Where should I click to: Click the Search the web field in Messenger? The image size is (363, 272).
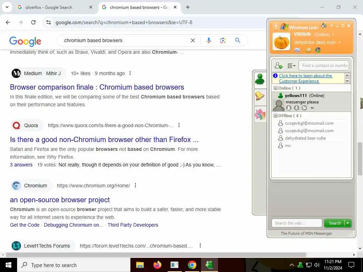[297, 223]
